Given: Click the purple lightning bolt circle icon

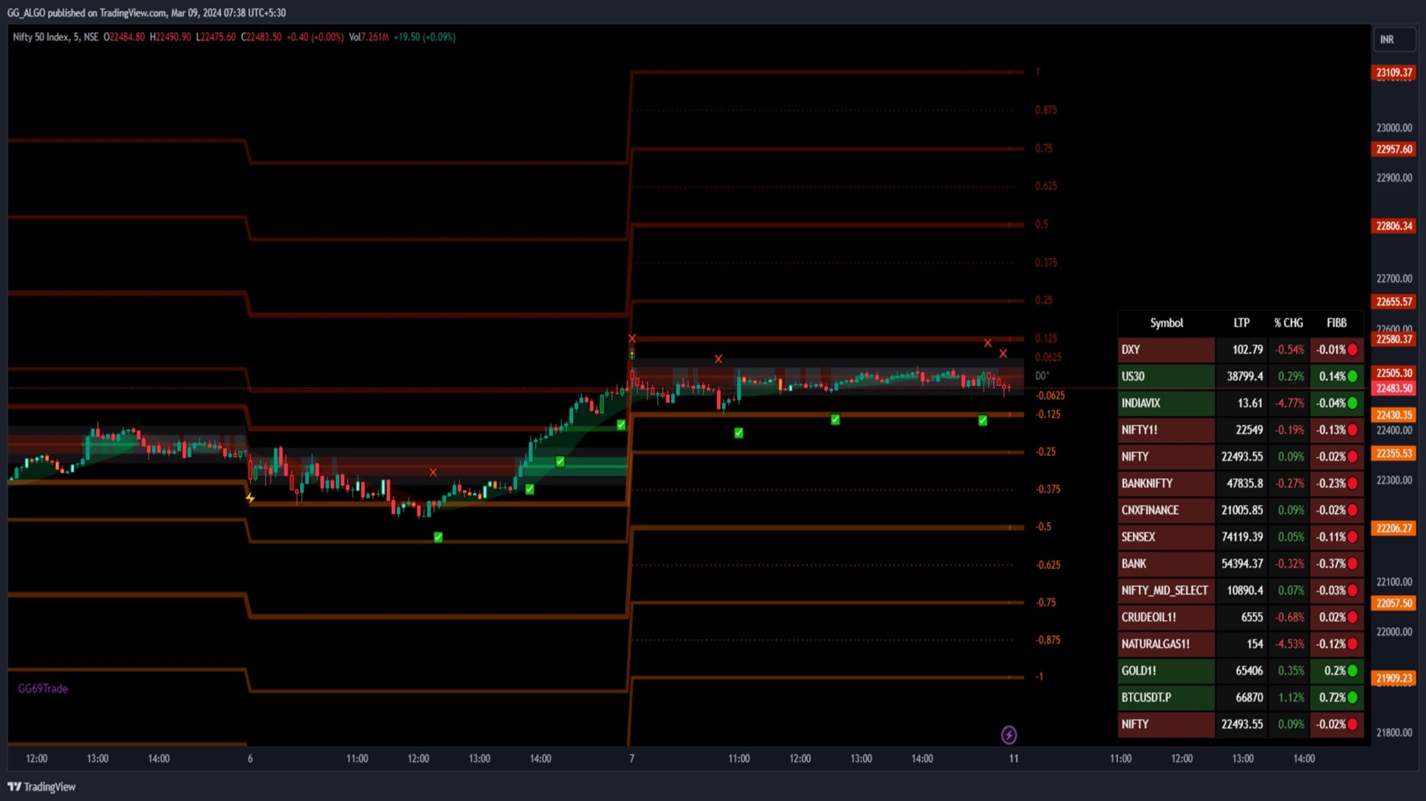Looking at the screenshot, I should [x=1009, y=735].
